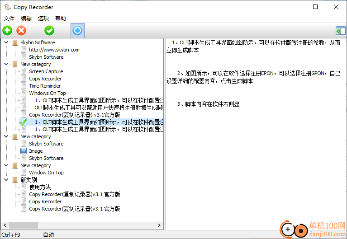Collapse the first New category node
This screenshot has width=347, height=239.
tap(6, 64)
